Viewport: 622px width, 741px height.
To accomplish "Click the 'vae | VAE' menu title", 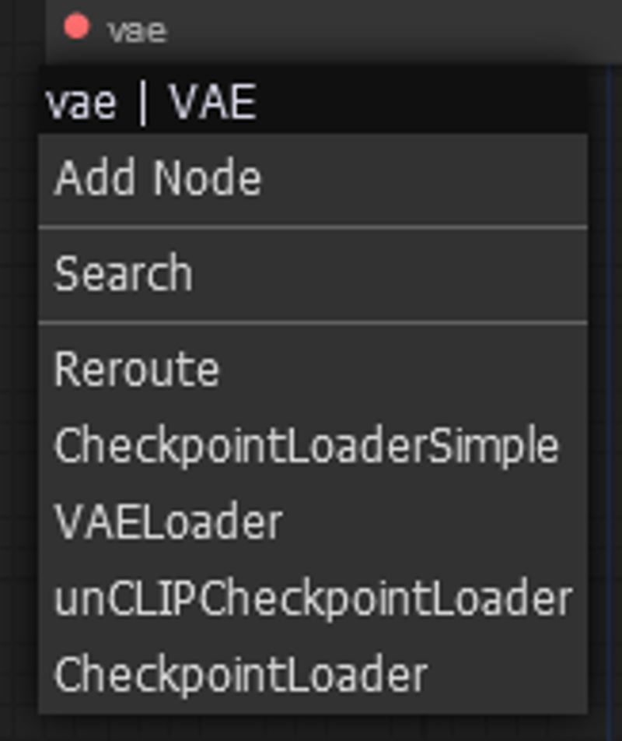I will [x=151, y=103].
